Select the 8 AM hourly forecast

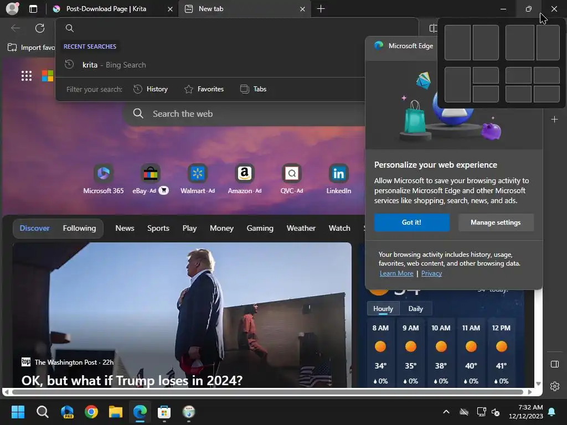[x=380, y=354]
